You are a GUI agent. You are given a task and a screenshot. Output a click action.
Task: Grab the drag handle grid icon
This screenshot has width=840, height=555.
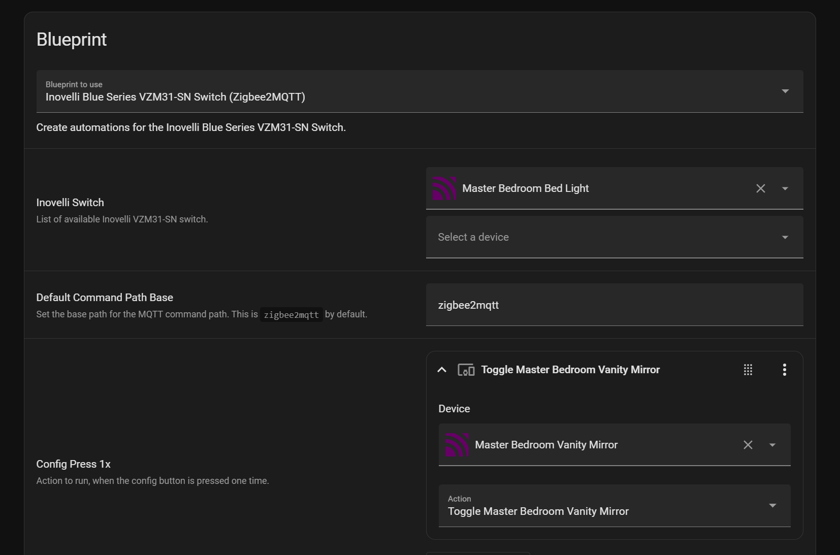click(748, 370)
